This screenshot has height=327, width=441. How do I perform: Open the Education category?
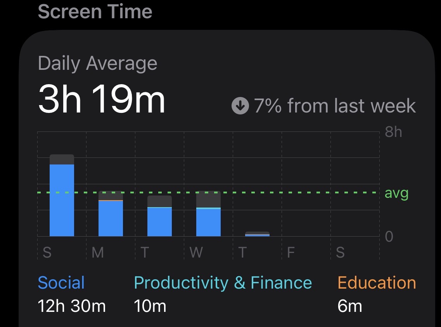[377, 283]
